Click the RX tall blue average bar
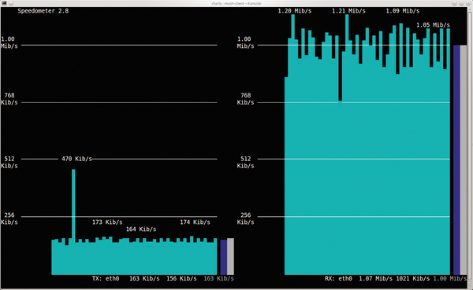 click(x=456, y=160)
